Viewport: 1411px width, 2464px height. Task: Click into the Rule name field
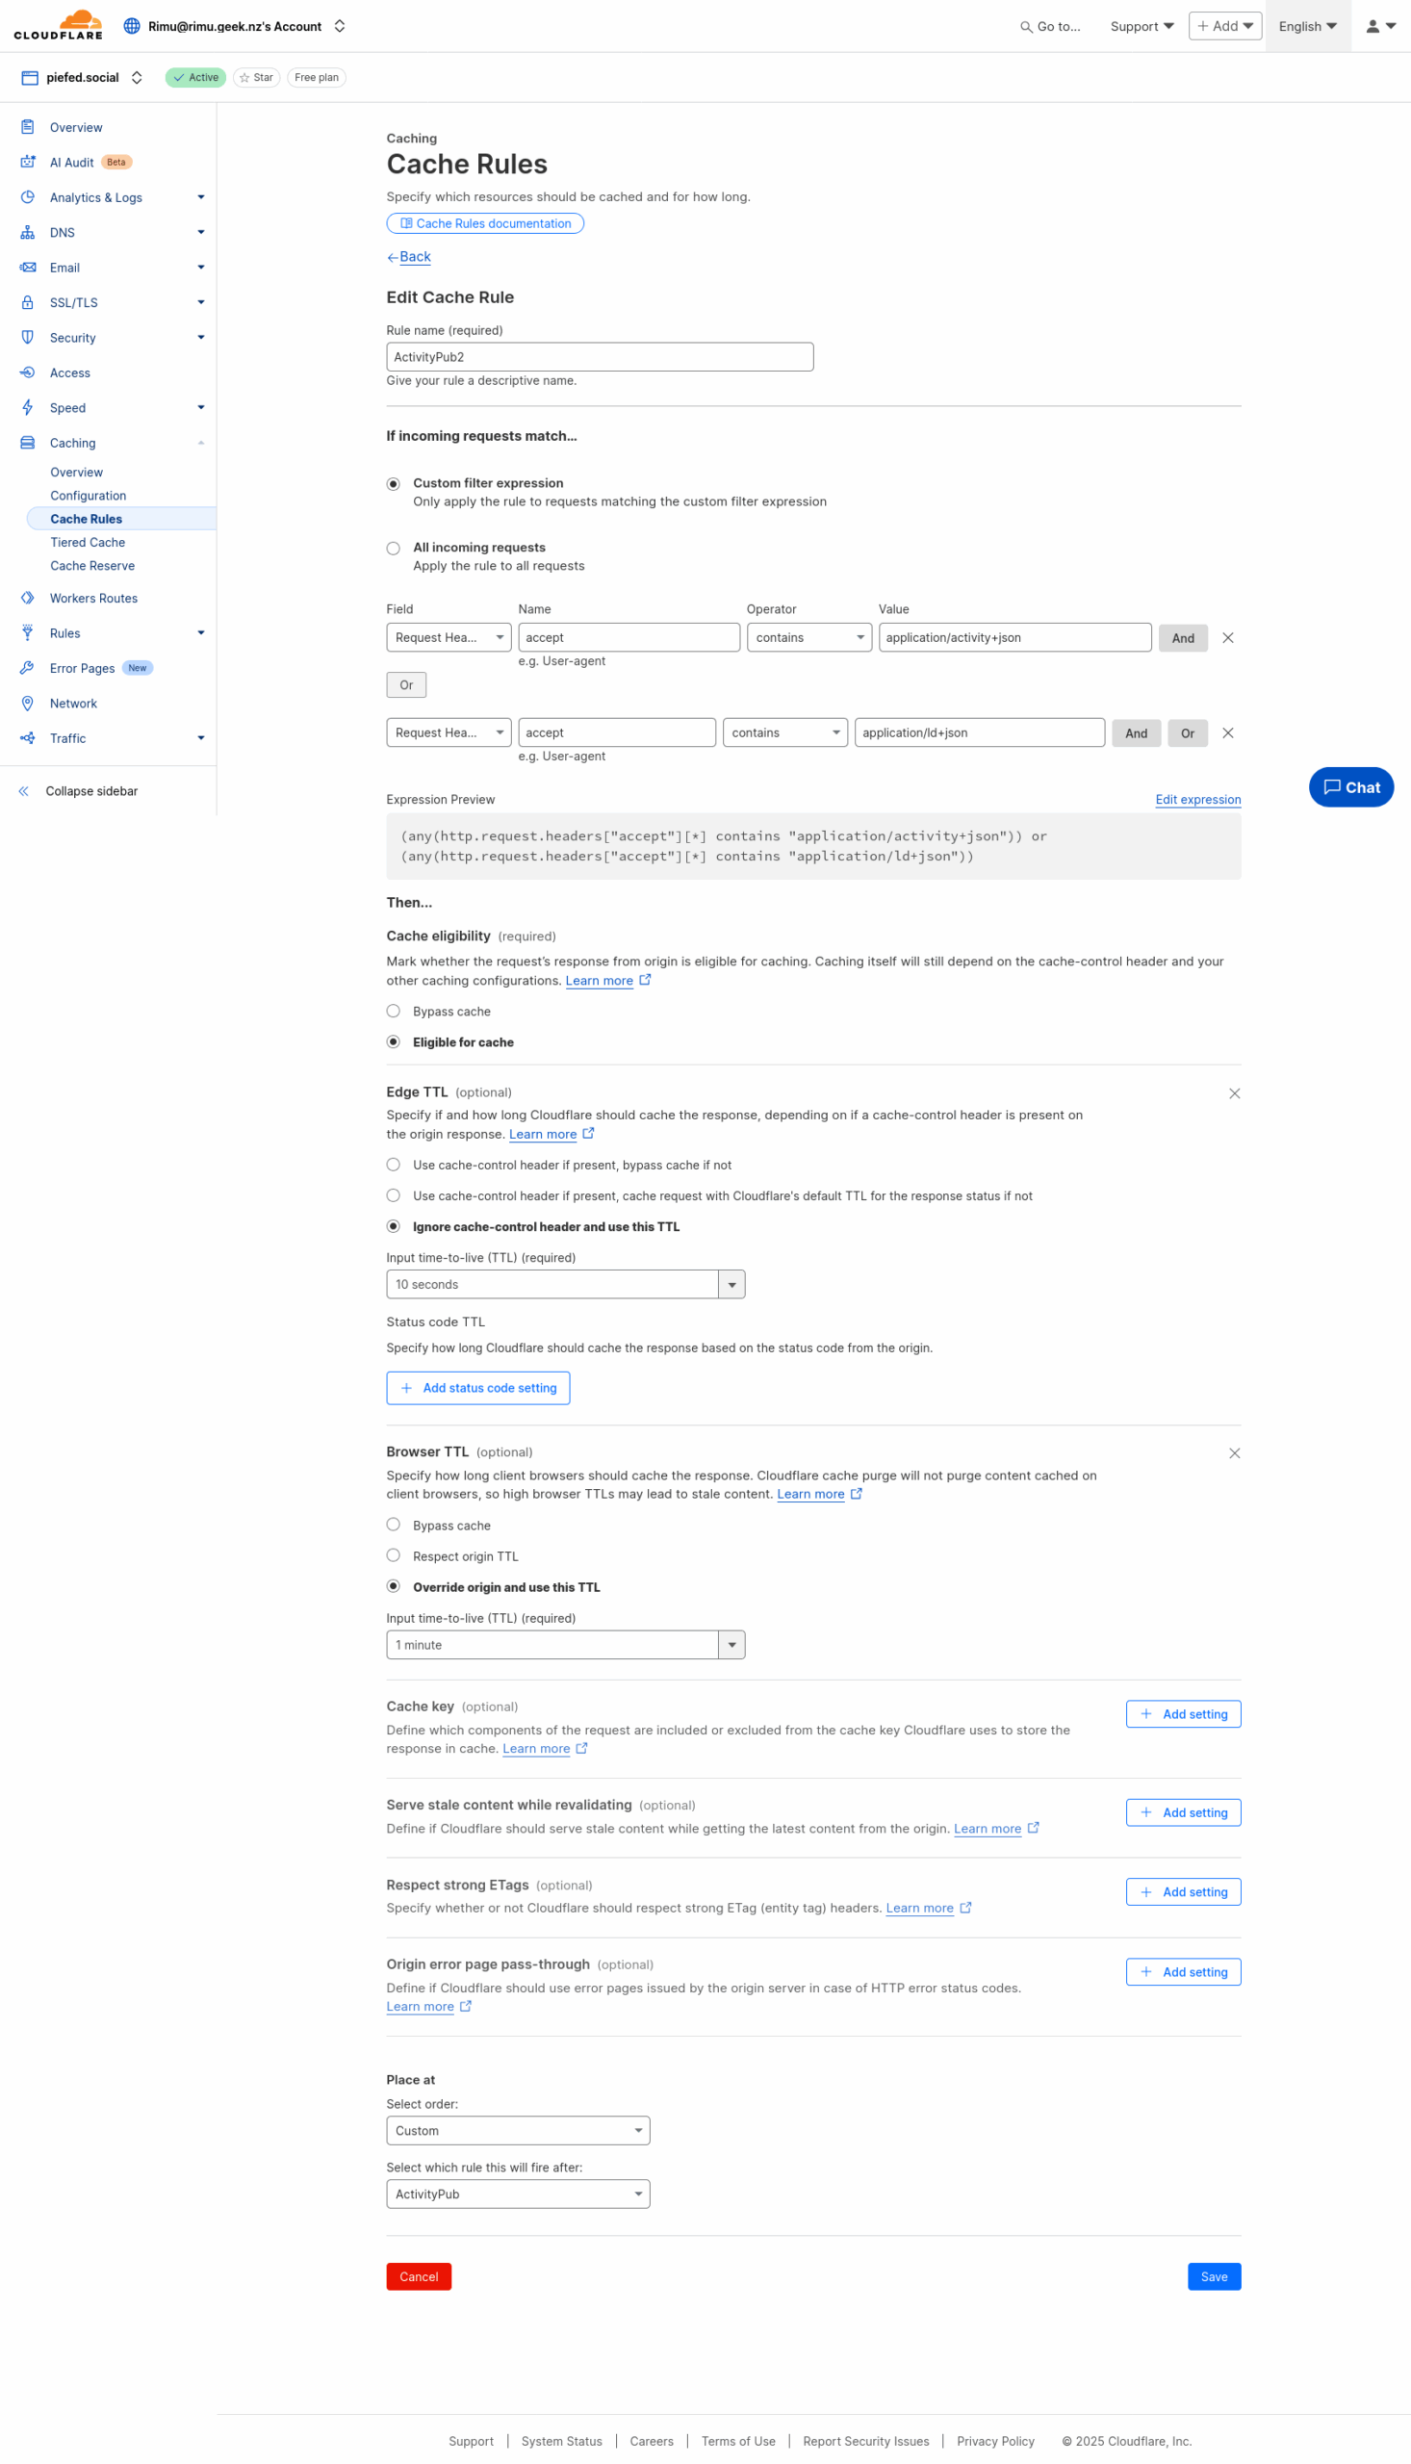coord(600,356)
